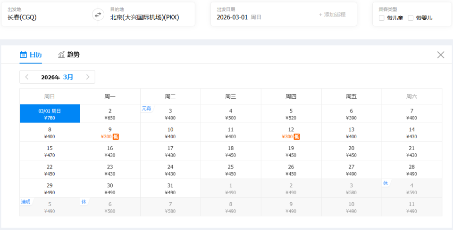Close the price calendar panel

coord(441,55)
